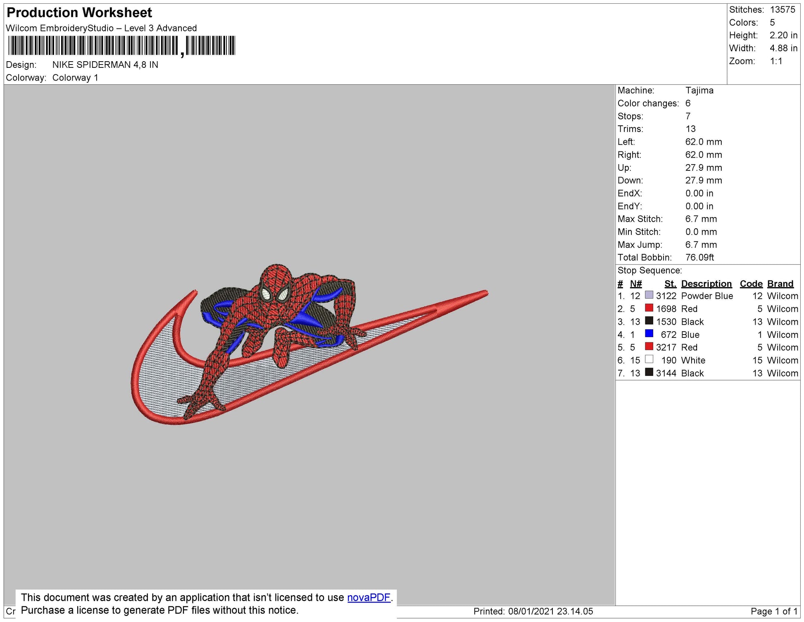The image size is (804, 622).
Task: Select the Red 1698 color swatch
Action: pyautogui.click(x=649, y=308)
